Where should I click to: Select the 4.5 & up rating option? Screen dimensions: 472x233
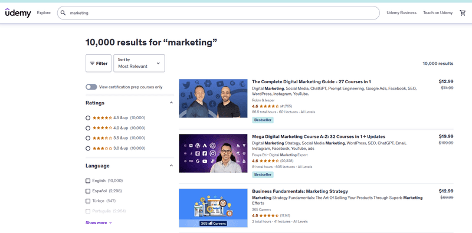[x=88, y=118]
